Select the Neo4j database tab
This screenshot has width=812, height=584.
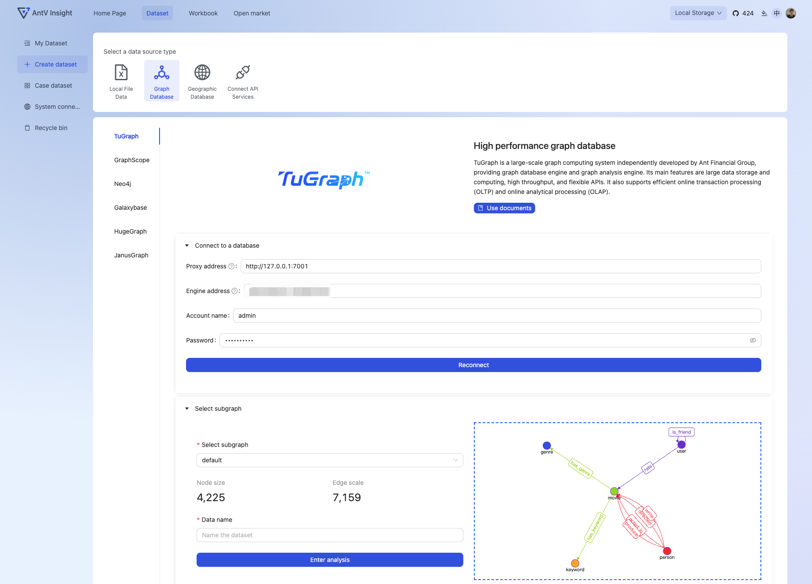tap(123, 184)
